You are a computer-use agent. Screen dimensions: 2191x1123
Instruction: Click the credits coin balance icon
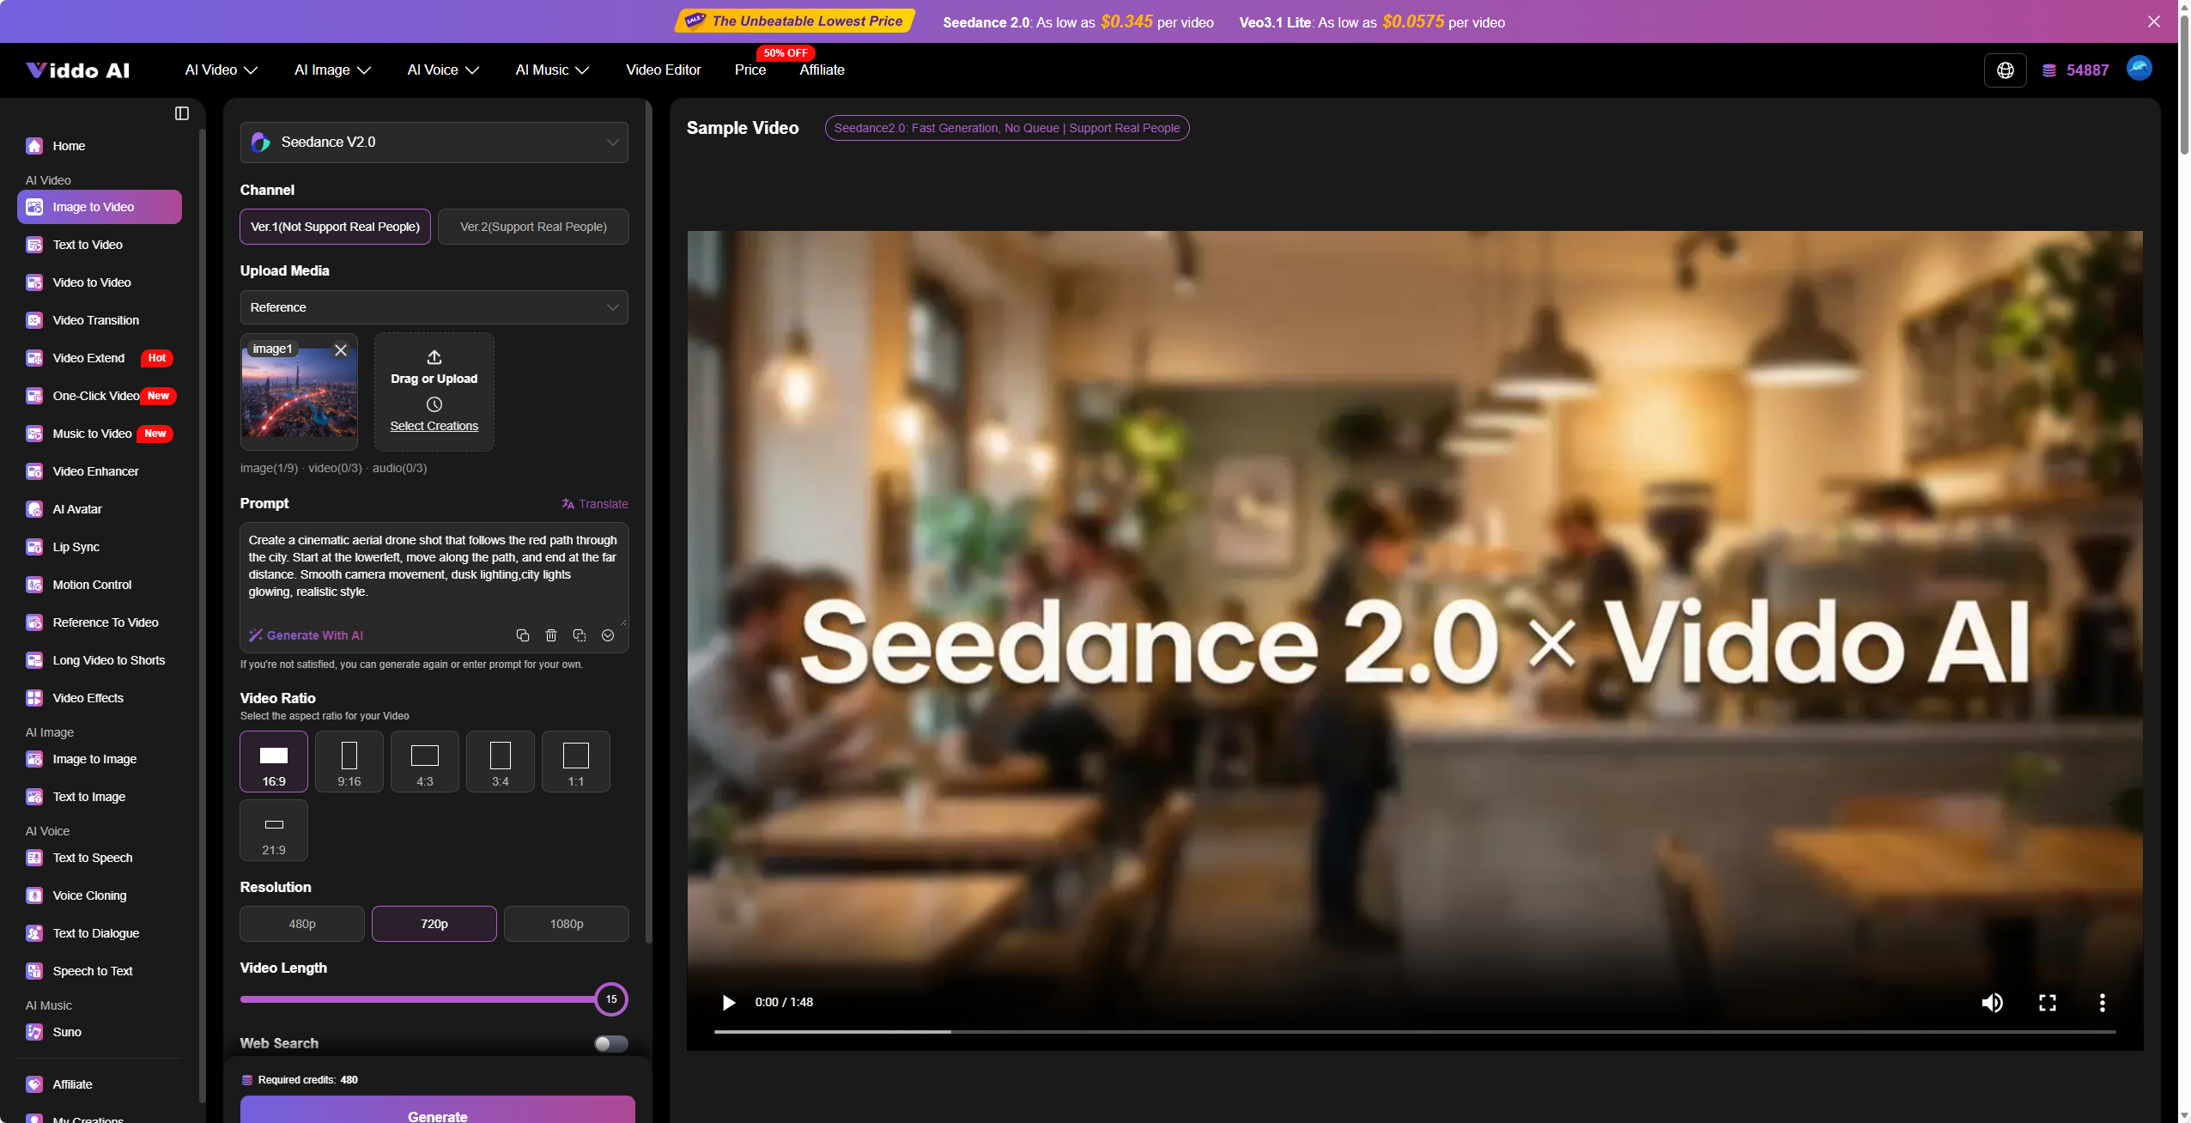pyautogui.click(x=2049, y=70)
